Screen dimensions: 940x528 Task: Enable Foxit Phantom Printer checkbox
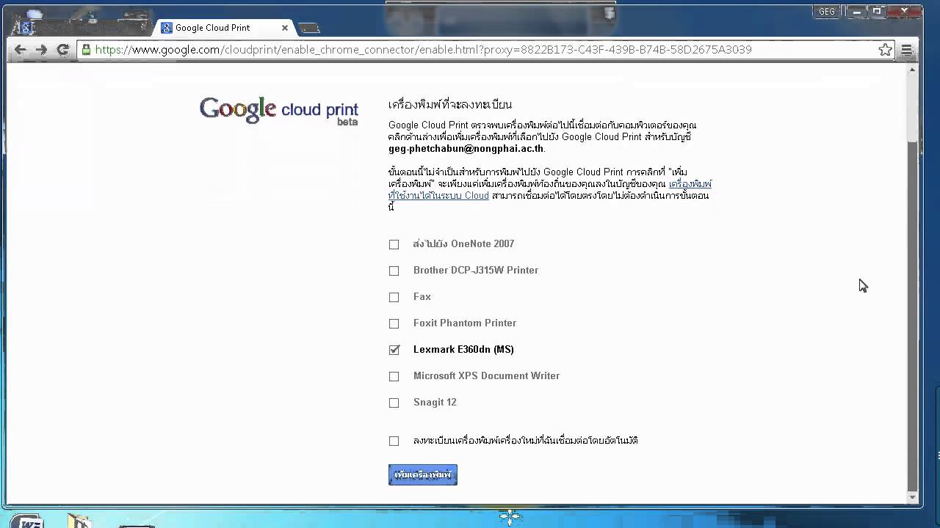click(x=394, y=323)
